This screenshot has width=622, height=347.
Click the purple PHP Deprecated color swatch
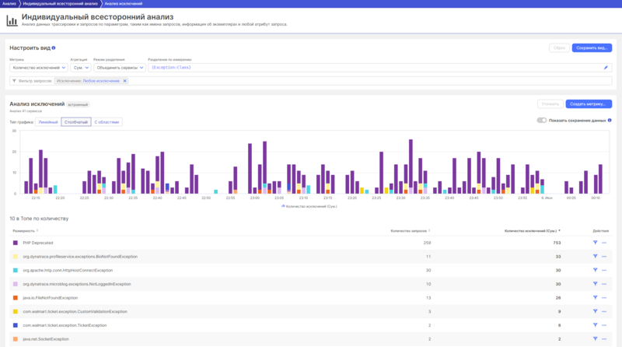[x=16, y=243]
